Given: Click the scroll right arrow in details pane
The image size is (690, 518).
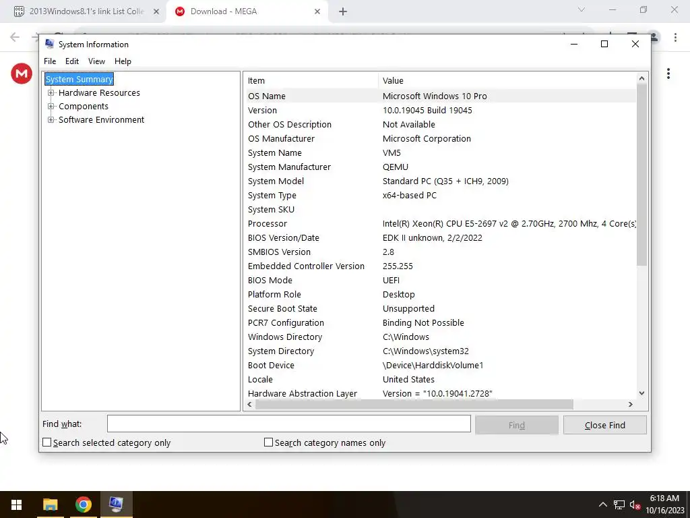Looking at the screenshot, I should point(630,404).
